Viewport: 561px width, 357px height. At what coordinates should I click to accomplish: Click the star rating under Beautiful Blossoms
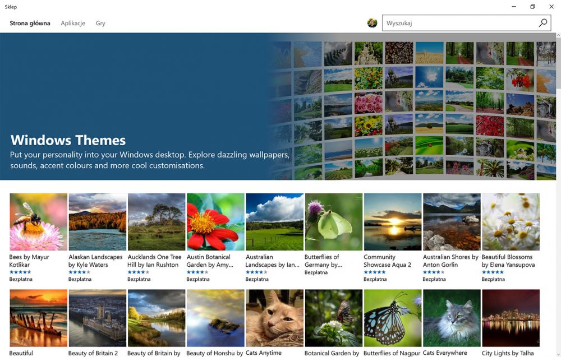pyautogui.click(x=493, y=272)
